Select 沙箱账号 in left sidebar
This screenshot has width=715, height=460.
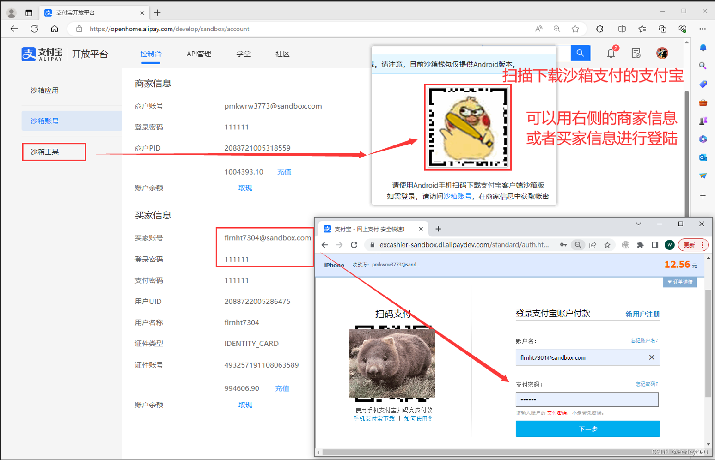(x=72, y=121)
